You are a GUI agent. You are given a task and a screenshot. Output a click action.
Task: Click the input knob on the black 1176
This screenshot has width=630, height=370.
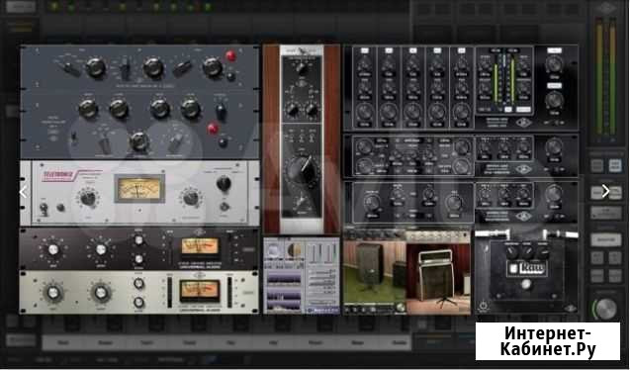53,250
